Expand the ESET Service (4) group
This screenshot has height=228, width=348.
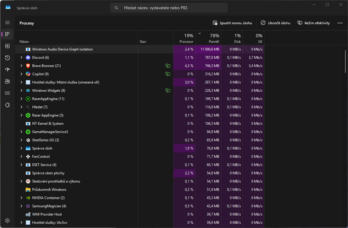[21, 165]
